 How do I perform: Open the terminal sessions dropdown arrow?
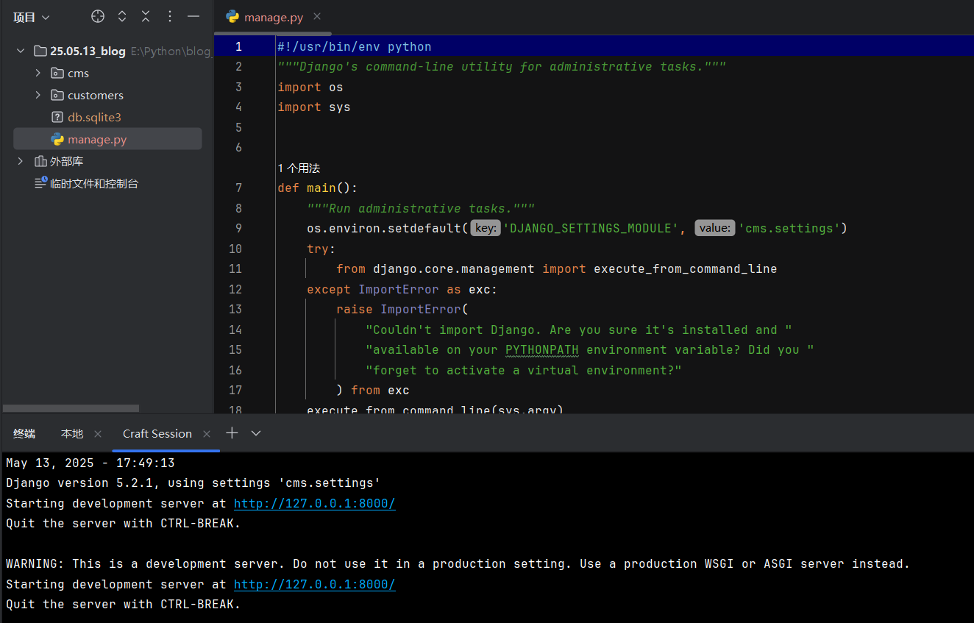pos(256,433)
